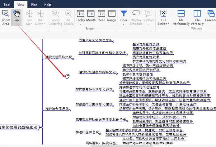Switch to the Plan ribbon tab
Screen dimensions: 216x147
tap(34, 5)
